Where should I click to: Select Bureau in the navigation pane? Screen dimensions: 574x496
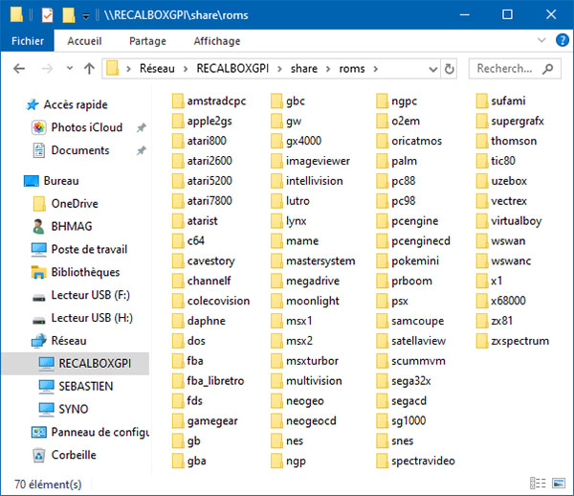pyautogui.click(x=61, y=181)
